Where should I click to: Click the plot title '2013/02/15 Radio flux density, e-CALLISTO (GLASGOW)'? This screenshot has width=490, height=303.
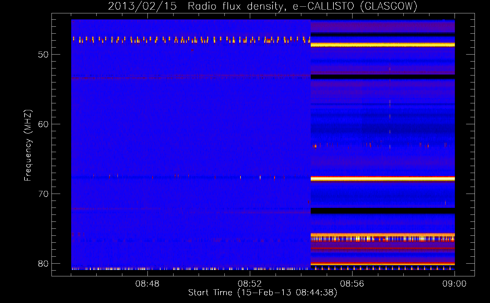tap(263, 6)
